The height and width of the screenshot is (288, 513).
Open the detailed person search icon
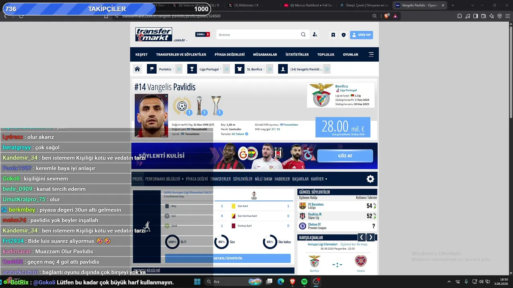pyautogui.click(x=315, y=35)
